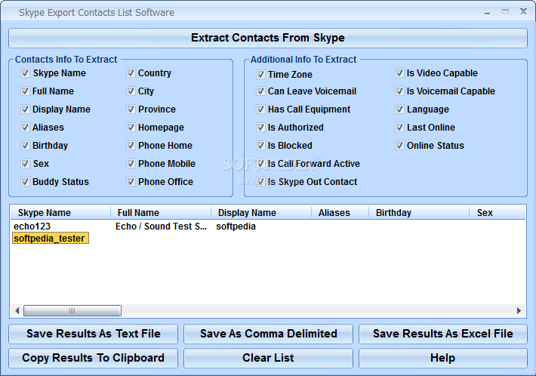
Task: Toggle the Full Name checkbox
Action: tap(25, 91)
